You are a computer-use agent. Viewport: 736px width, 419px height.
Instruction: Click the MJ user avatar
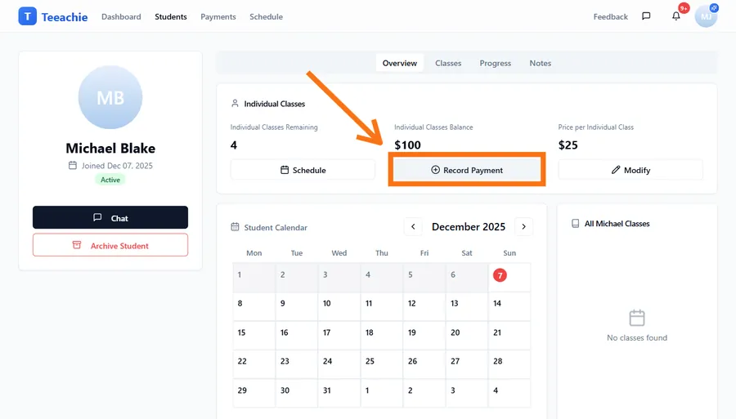705,16
